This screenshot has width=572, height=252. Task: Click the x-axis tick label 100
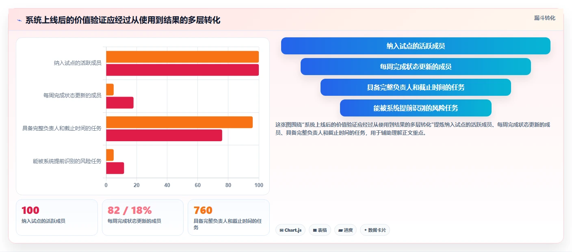258,185
